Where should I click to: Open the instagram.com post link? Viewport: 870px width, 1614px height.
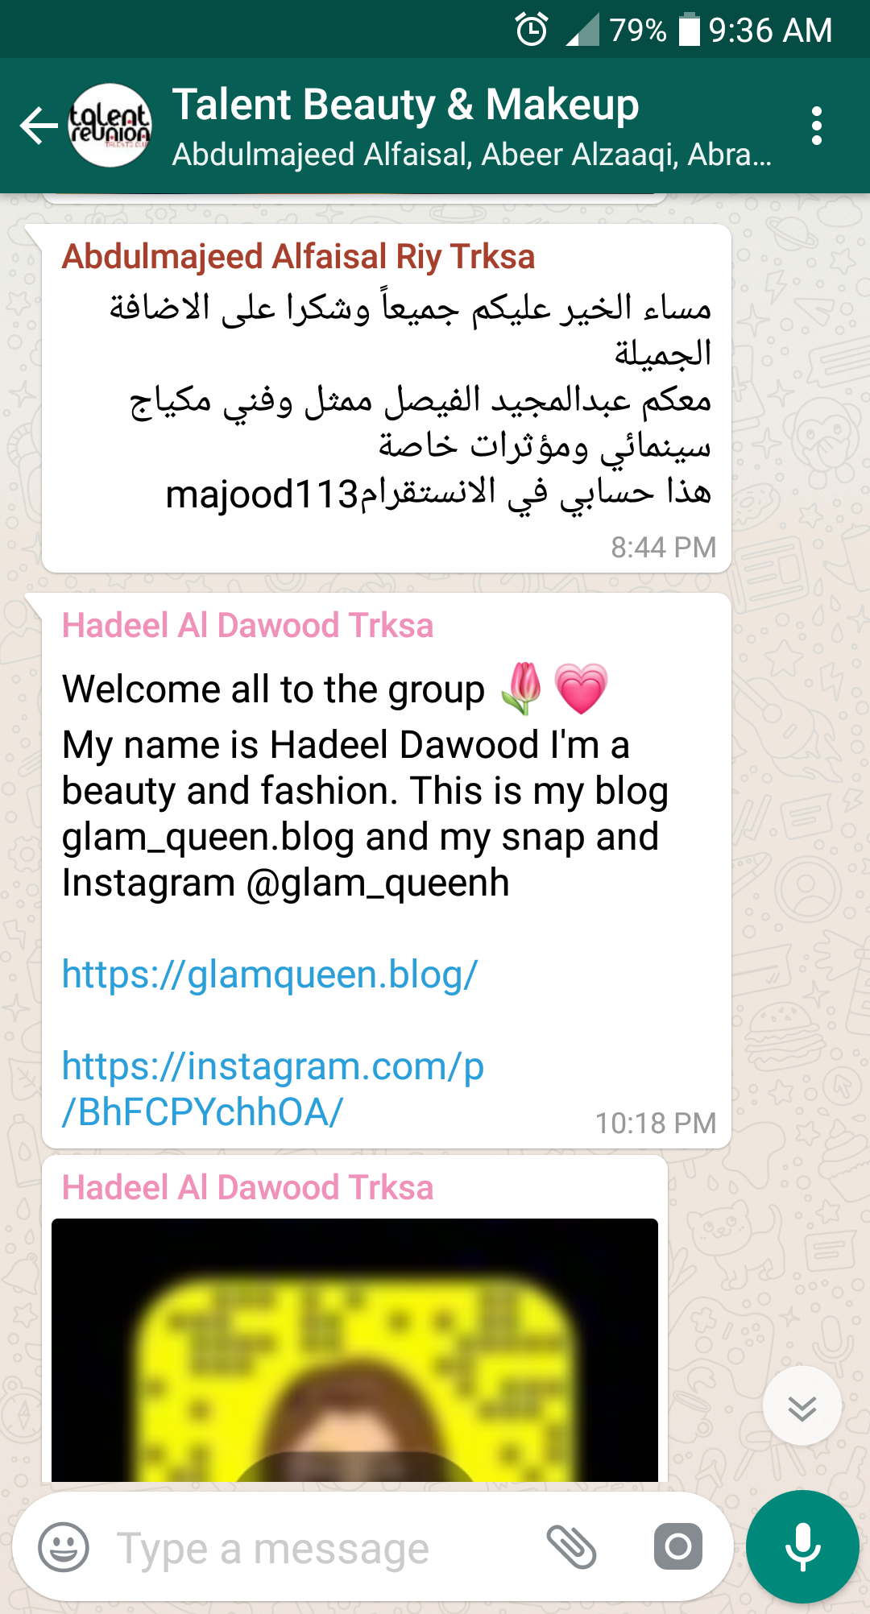tap(273, 1089)
